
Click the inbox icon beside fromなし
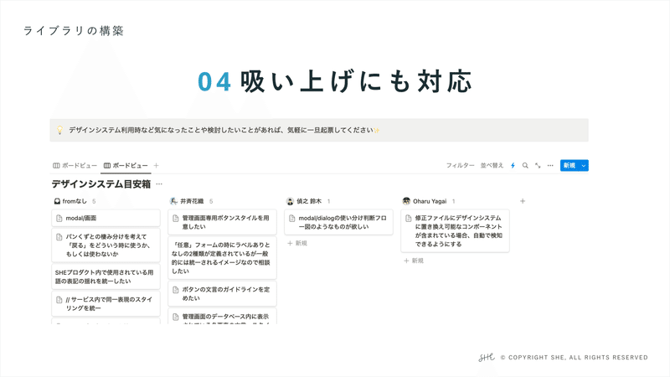(x=57, y=201)
